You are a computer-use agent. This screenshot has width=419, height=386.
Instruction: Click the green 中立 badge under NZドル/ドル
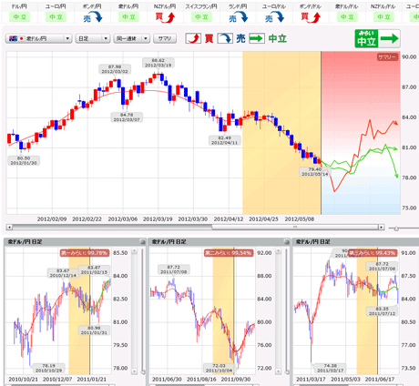coord(383,17)
